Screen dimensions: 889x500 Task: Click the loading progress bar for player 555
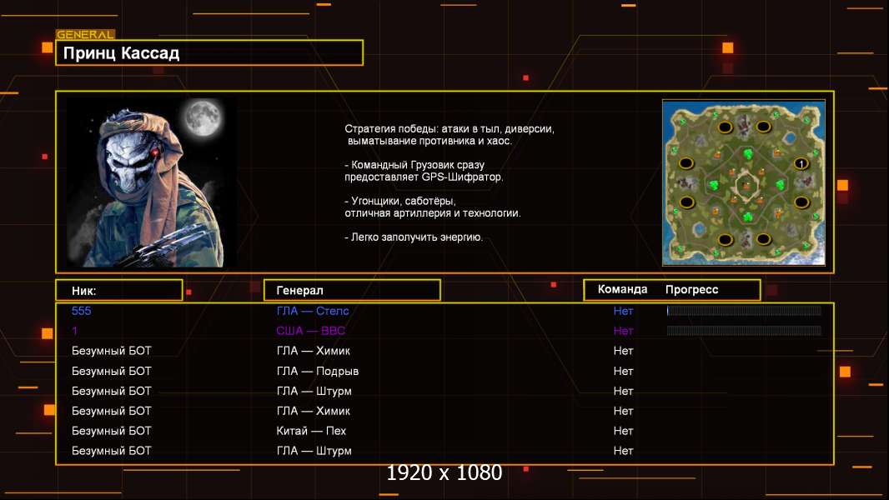click(x=744, y=310)
